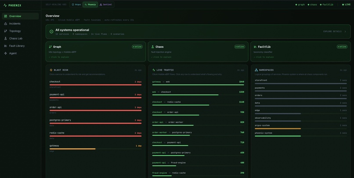Open the Chaos service card
This screenshot has width=354, height=178.
click(x=198, y=52)
